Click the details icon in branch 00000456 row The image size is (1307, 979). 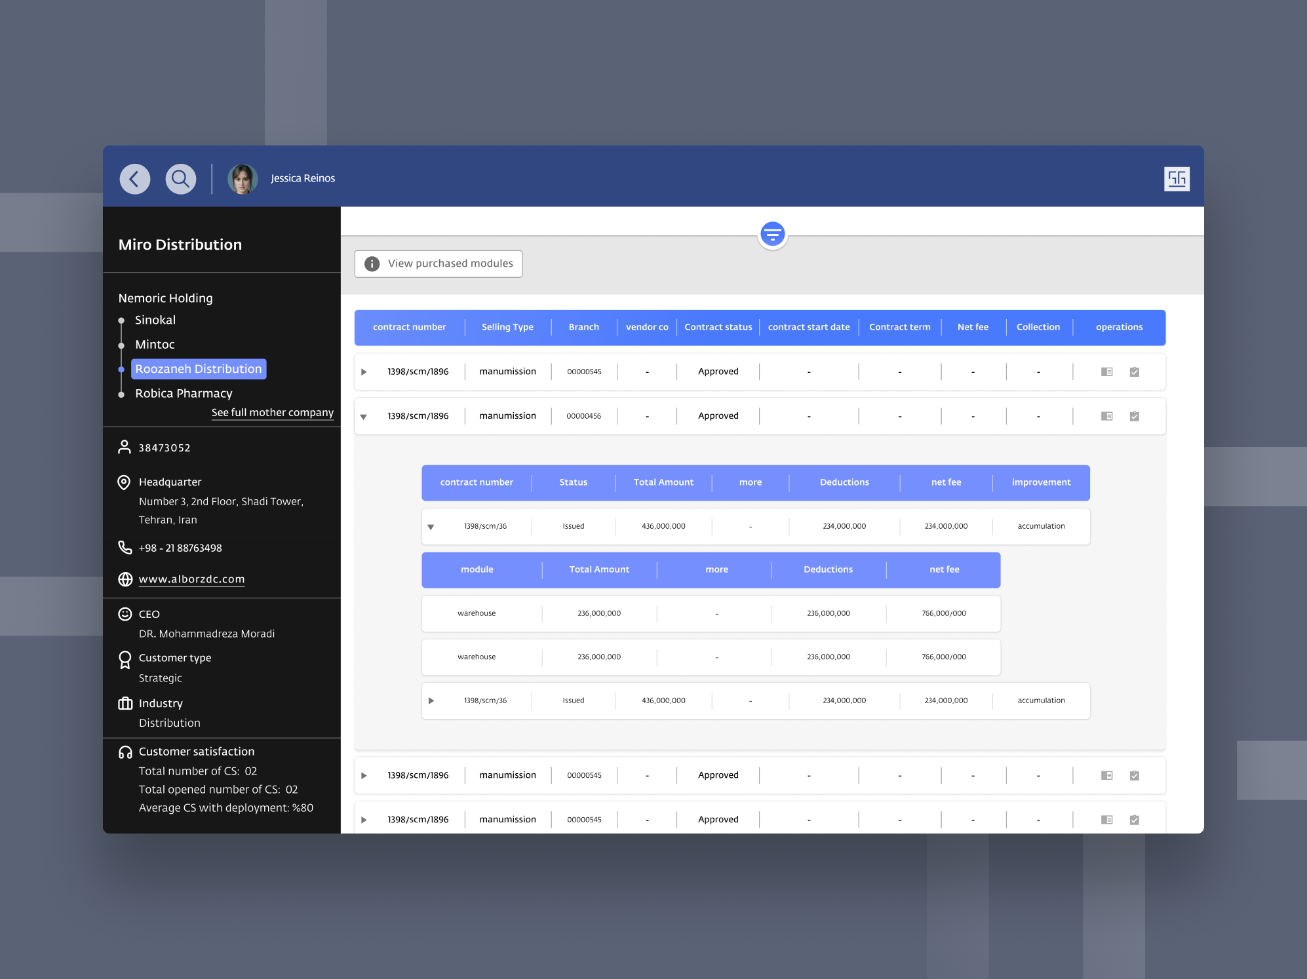[x=1106, y=416]
